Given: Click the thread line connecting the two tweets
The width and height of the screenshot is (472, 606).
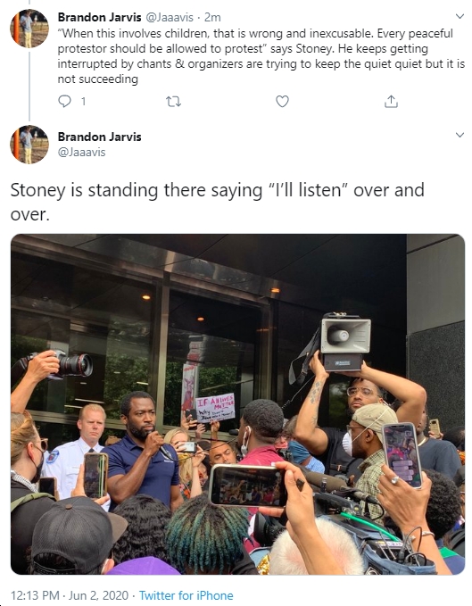Looking at the screenshot, I should 29,84.
